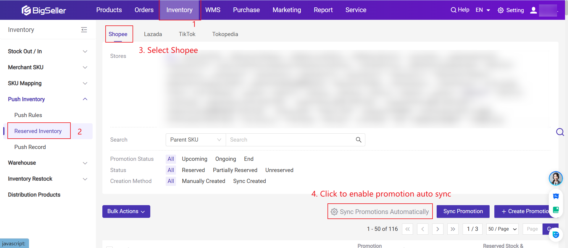
Task: Open Distribution Products in sidebar
Action: tap(34, 195)
